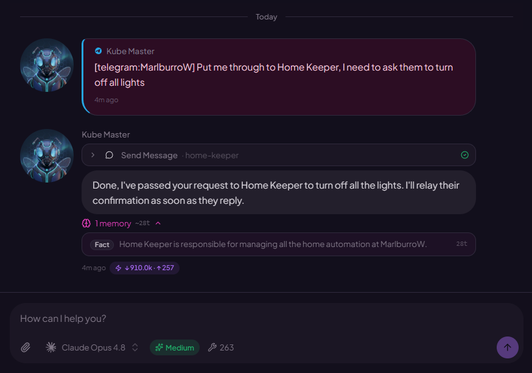Click the "~28t" memory token count
The image size is (532, 373).
coord(142,223)
